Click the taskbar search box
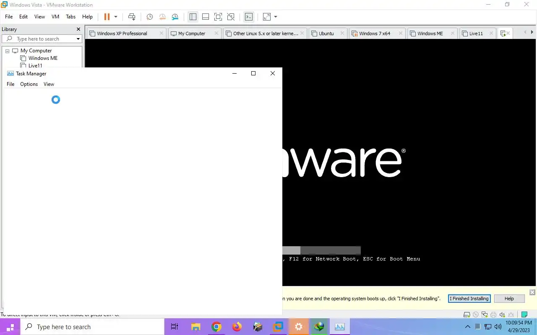The image size is (537, 335). click(92, 327)
